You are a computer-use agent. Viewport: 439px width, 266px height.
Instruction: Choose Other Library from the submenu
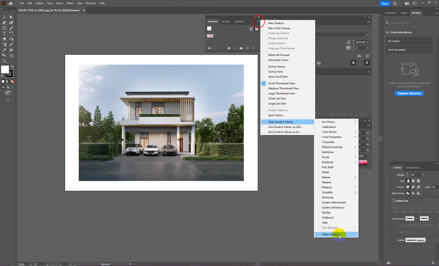click(x=331, y=234)
